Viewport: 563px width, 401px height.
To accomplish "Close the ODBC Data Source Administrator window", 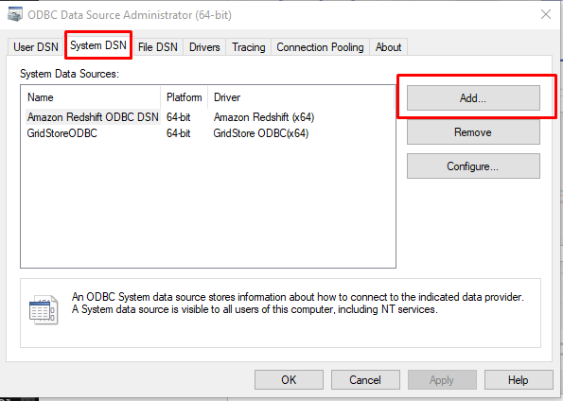I will click(546, 15).
